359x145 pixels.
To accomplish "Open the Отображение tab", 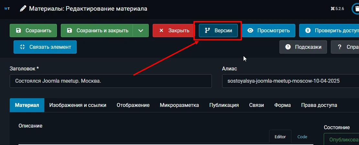I will click(x=133, y=105).
